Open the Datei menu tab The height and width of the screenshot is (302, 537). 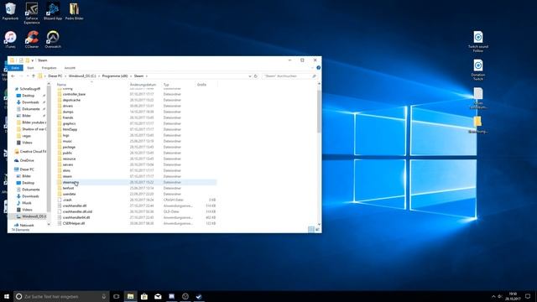click(x=15, y=68)
